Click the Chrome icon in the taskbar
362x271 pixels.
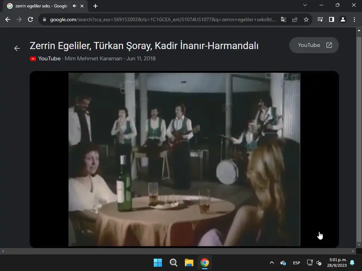coord(205,263)
